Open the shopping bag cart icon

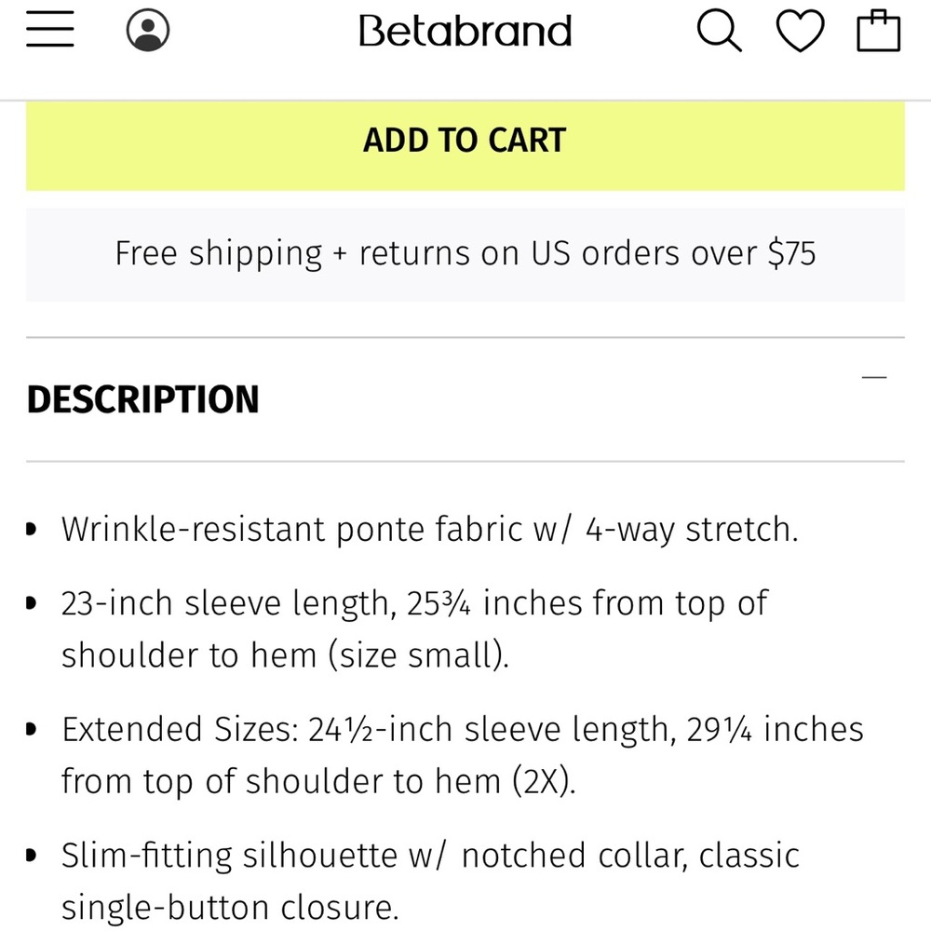coord(878,32)
